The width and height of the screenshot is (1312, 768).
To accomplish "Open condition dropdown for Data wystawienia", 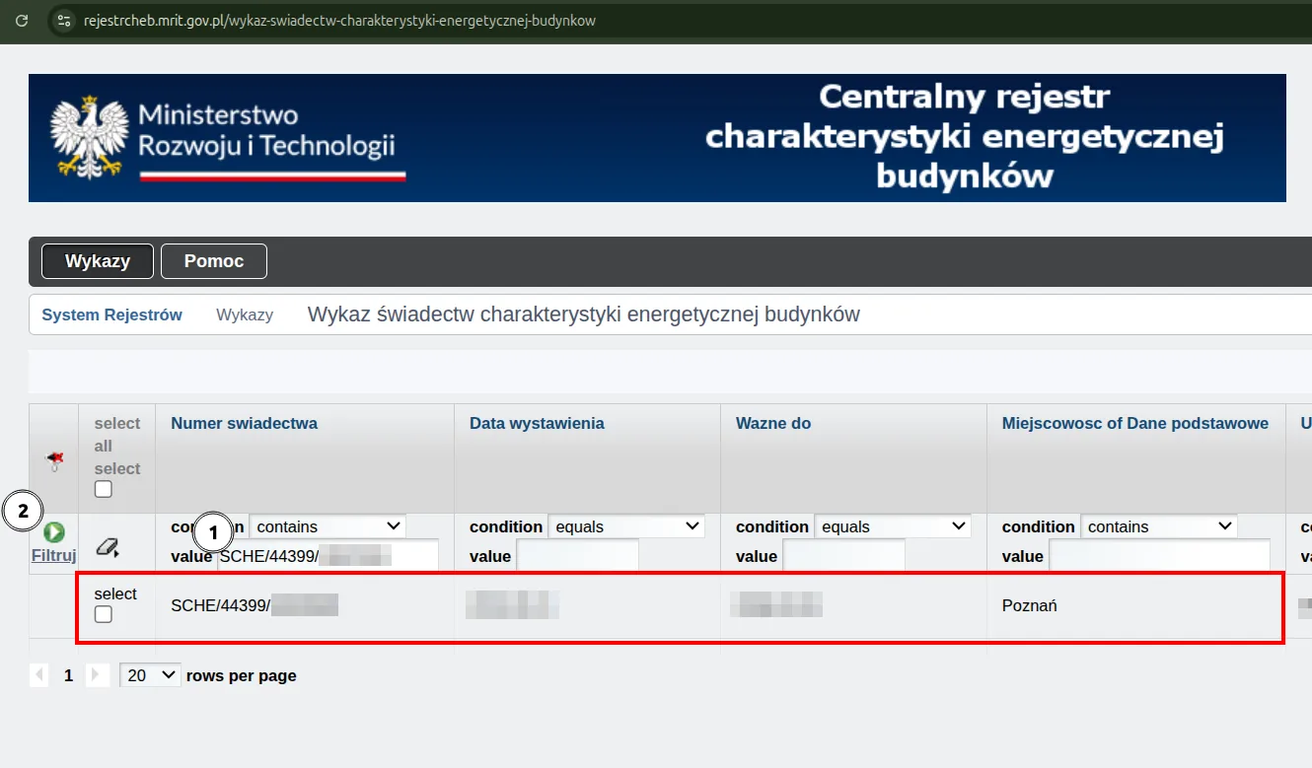I will coord(626,526).
